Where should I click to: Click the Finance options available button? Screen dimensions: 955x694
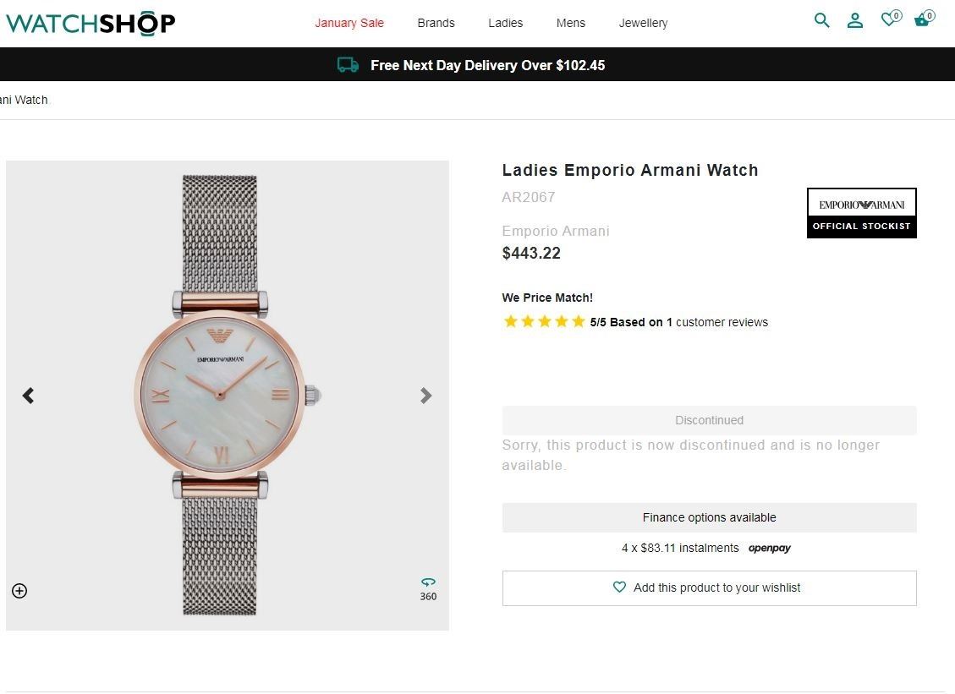pos(709,517)
